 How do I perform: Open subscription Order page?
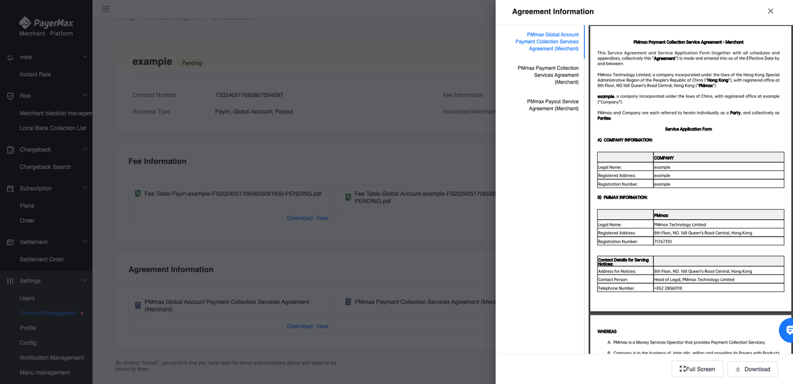(27, 220)
